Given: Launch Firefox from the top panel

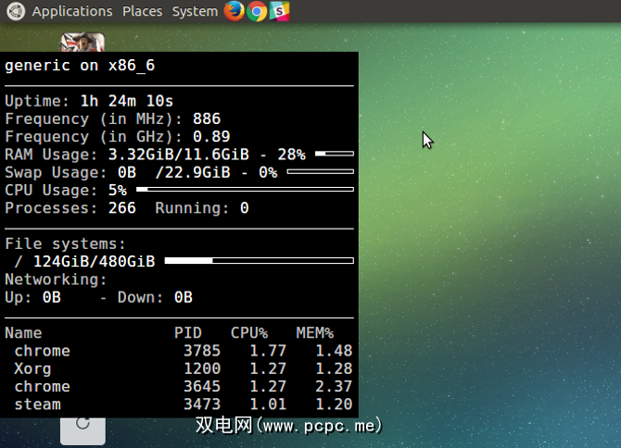Looking at the screenshot, I should click(234, 11).
